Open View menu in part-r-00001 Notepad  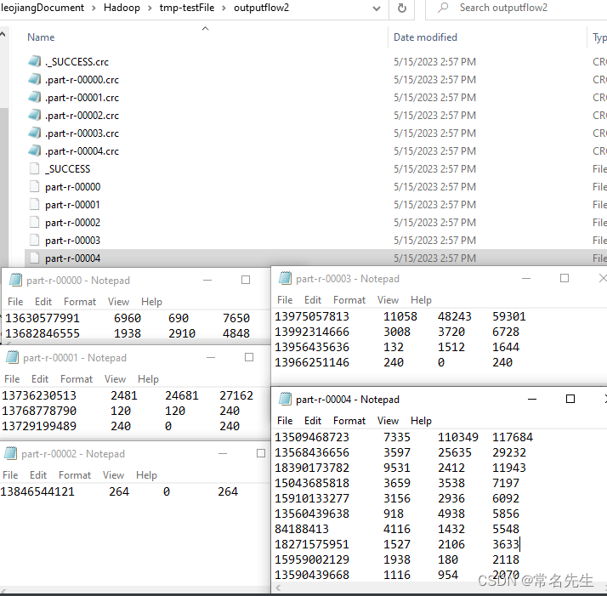(x=115, y=378)
